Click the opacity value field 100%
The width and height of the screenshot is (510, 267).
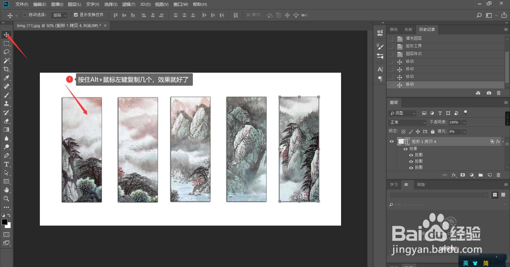click(455, 122)
